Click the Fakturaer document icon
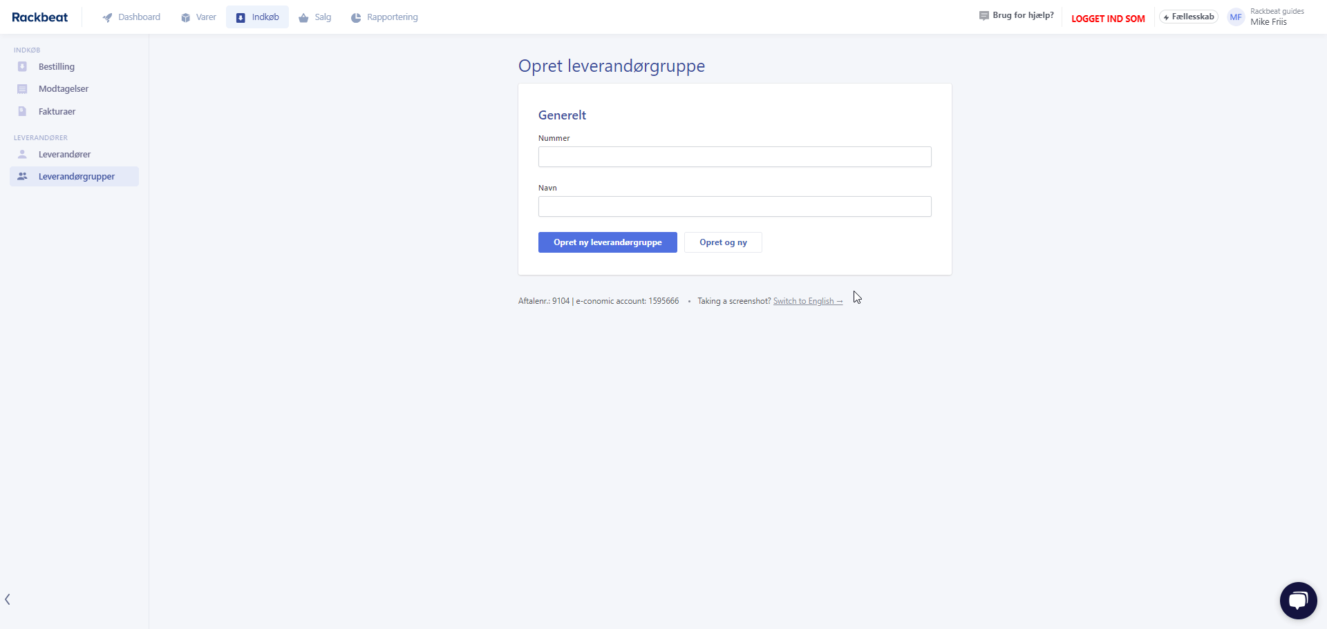This screenshot has height=629, width=1327. tap(23, 111)
